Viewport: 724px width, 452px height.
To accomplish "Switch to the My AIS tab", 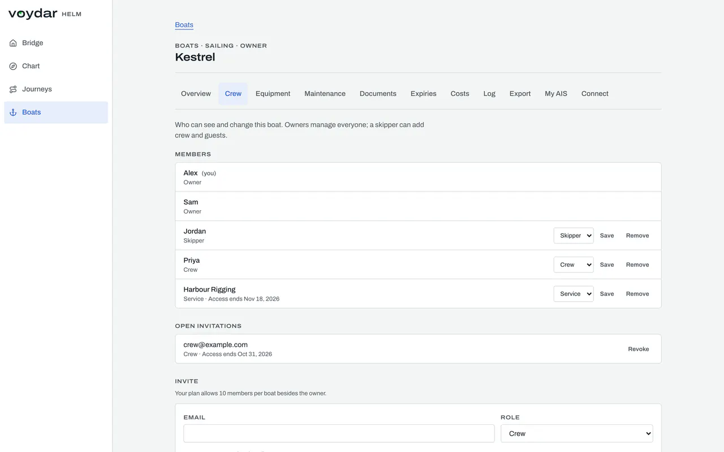I will [556, 94].
